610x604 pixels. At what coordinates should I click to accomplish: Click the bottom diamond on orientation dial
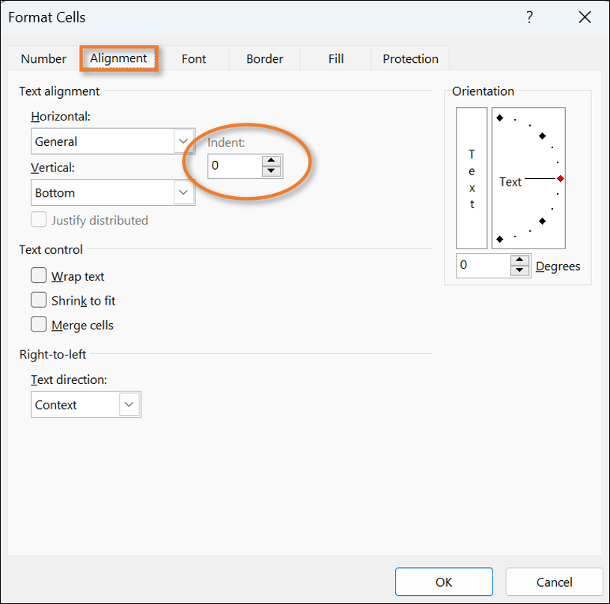point(499,239)
